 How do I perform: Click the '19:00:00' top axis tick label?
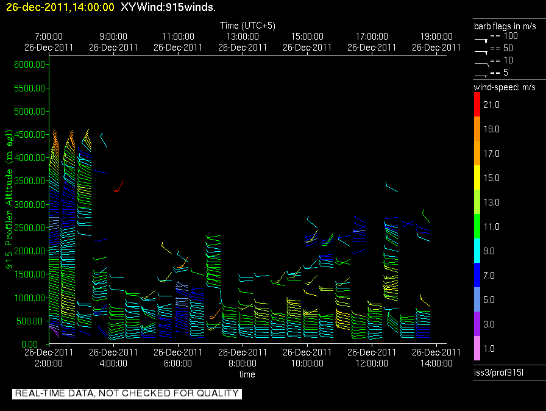(x=436, y=36)
